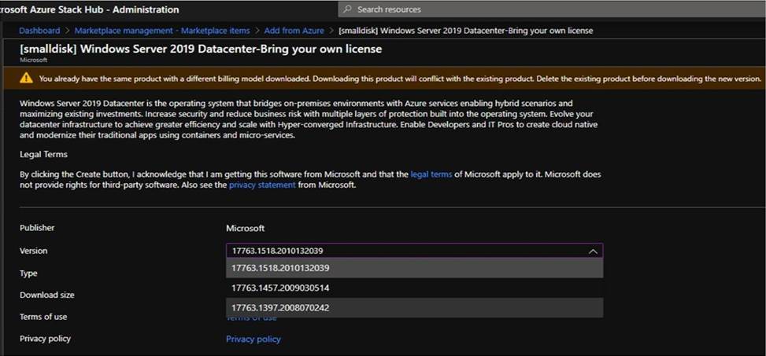
Task: Click the page title Windows Server 2019 Datacenter
Action: click(201, 50)
